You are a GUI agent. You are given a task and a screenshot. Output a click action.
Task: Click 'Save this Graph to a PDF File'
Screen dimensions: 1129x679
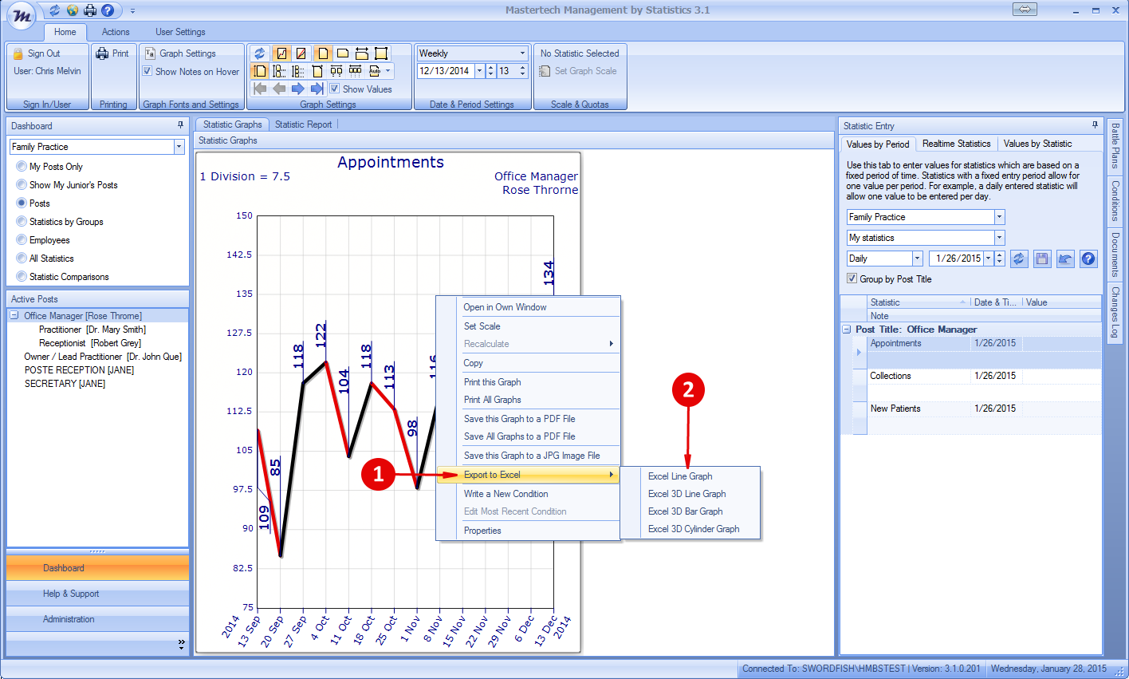click(519, 419)
